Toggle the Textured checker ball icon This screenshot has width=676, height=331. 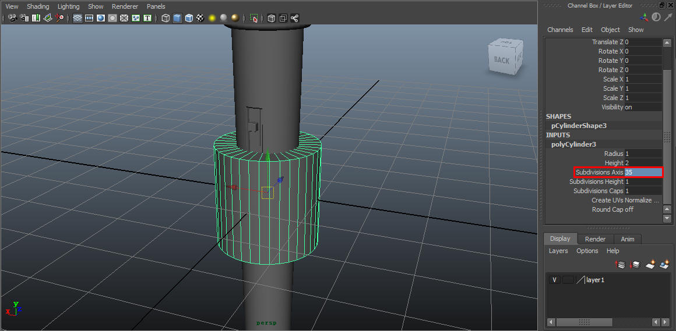pyautogui.click(x=200, y=18)
